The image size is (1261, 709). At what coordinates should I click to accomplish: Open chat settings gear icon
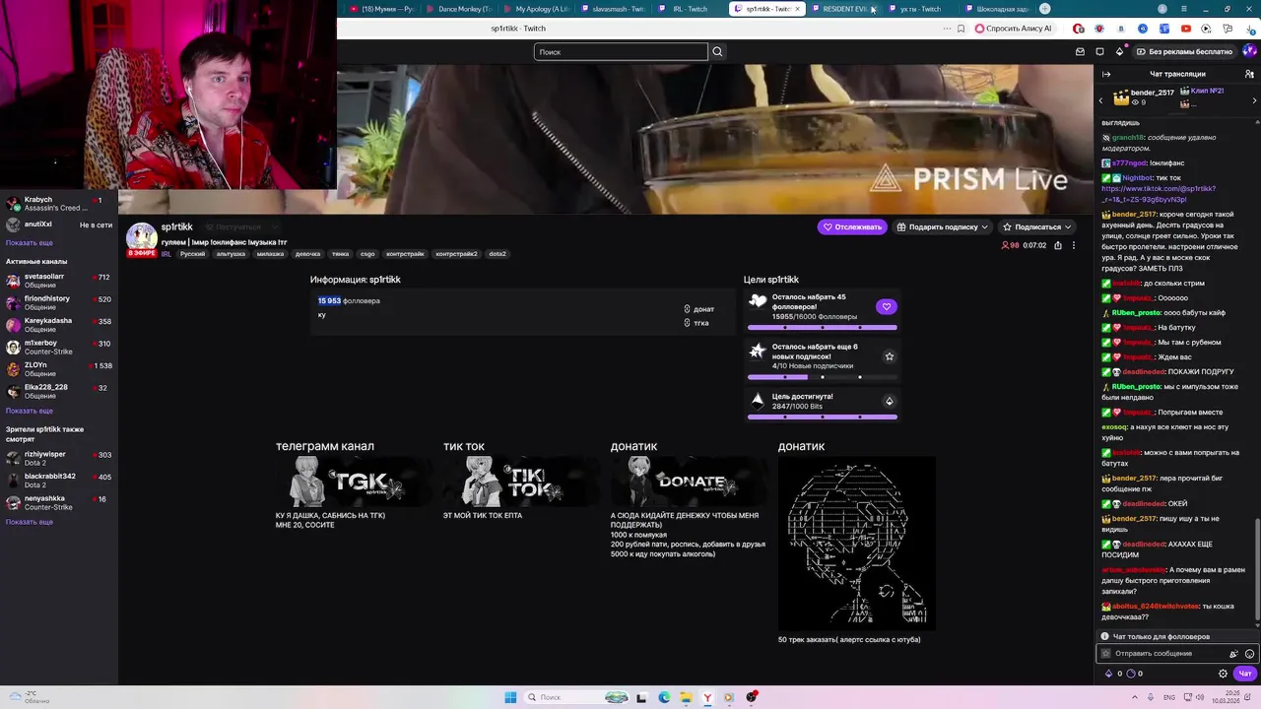click(x=1223, y=674)
